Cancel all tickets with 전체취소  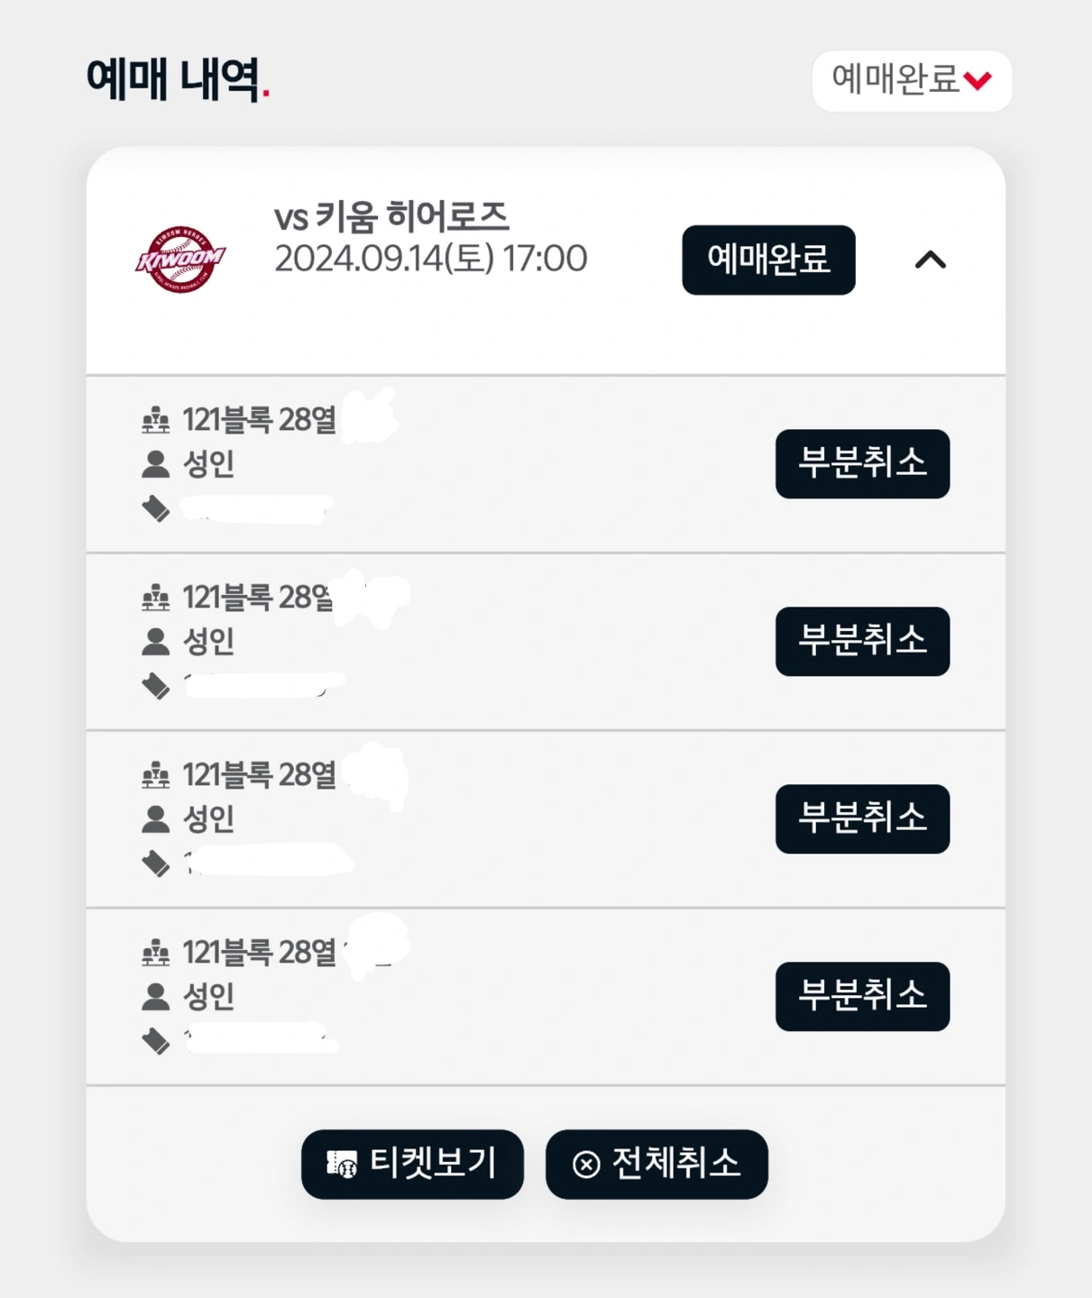(x=656, y=1164)
